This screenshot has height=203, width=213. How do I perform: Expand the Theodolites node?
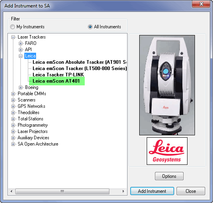(13, 113)
